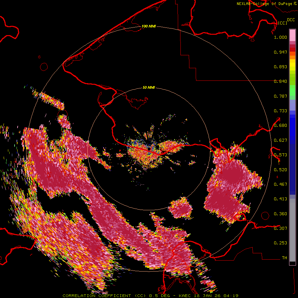Image resolution: width=298 pixels, height=298 pixels.
Task: Click the 1.000 color scale value
Action: pyautogui.click(x=280, y=37)
